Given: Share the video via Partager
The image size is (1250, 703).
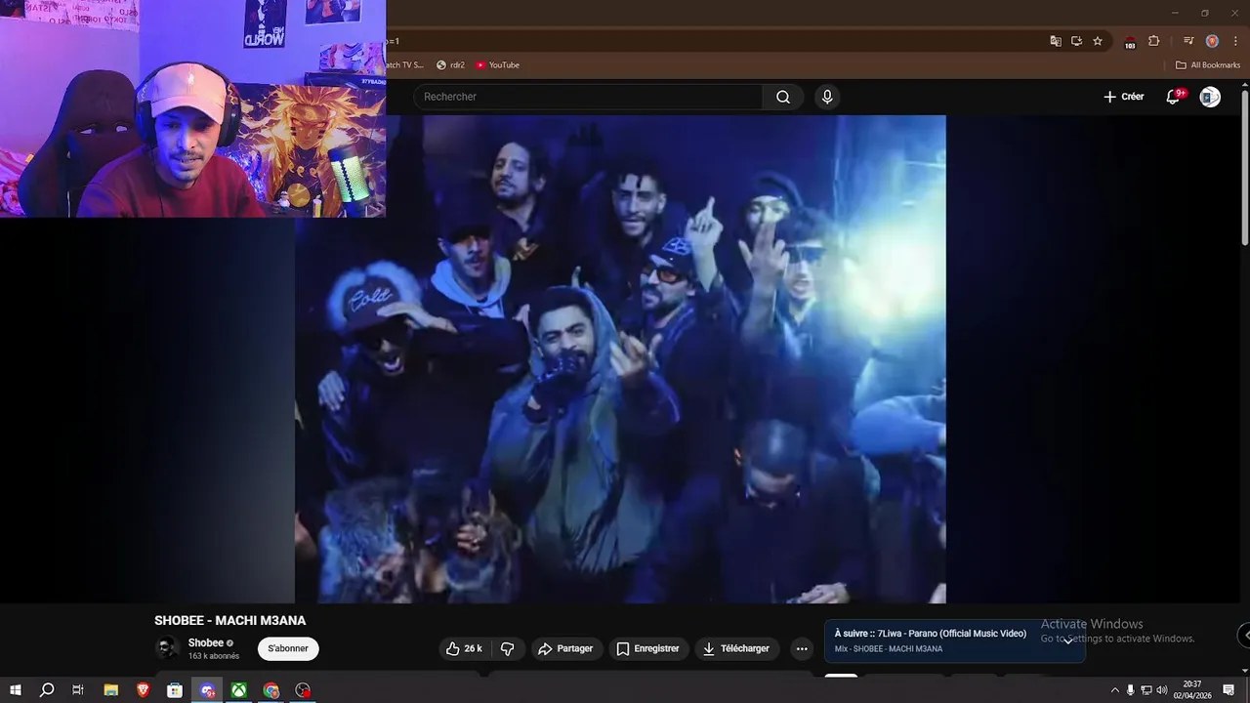Looking at the screenshot, I should point(565,648).
